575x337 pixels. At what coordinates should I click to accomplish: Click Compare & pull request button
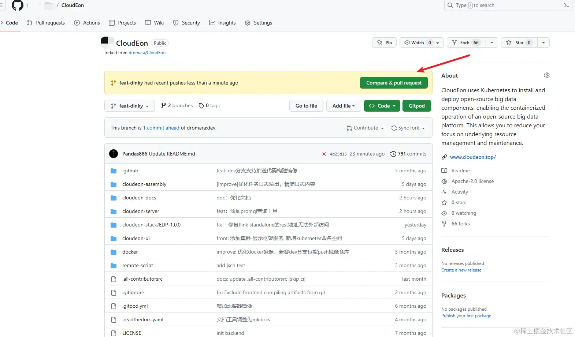pyautogui.click(x=394, y=83)
